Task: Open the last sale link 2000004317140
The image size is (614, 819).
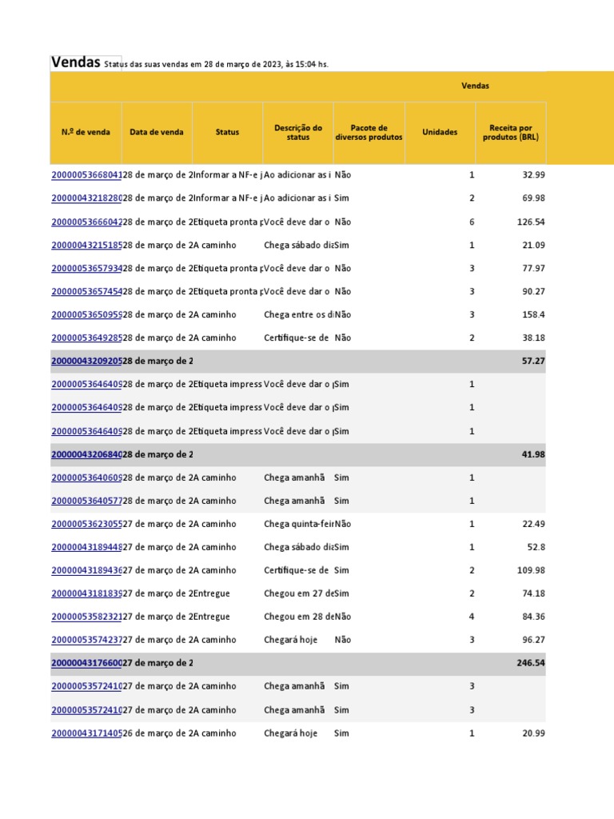Action: [x=86, y=733]
